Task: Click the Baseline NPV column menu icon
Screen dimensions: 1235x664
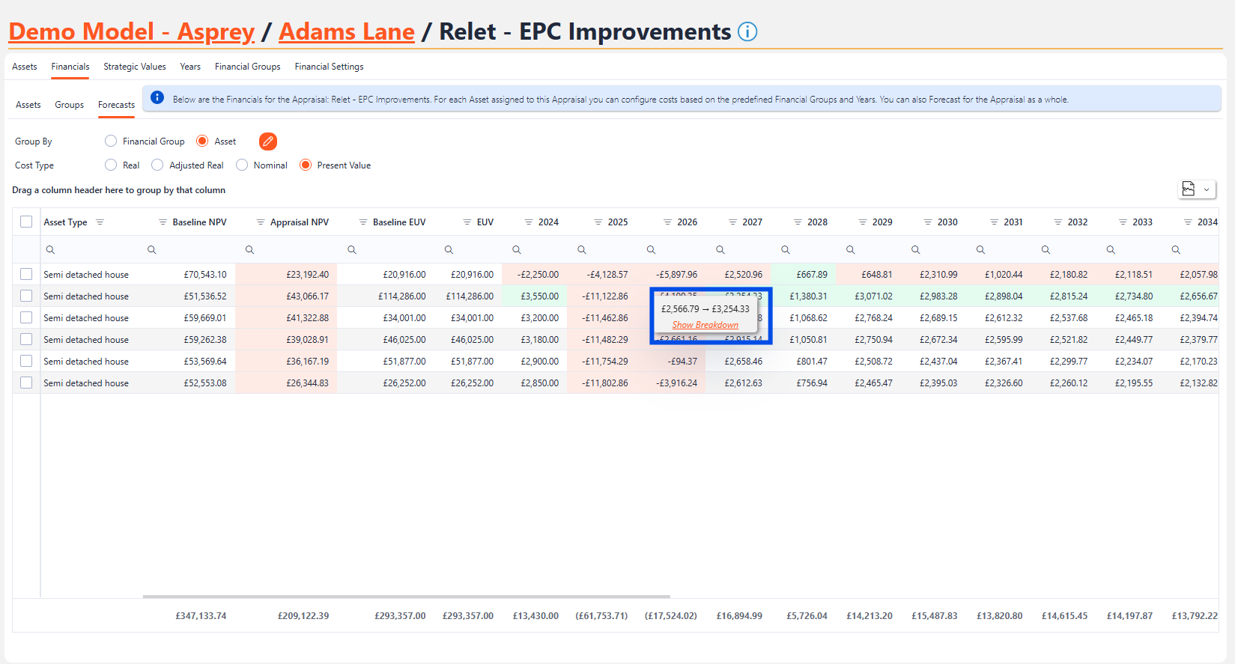Action: click(163, 222)
